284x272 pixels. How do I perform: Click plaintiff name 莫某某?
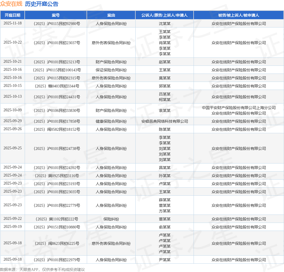(x=165, y=78)
